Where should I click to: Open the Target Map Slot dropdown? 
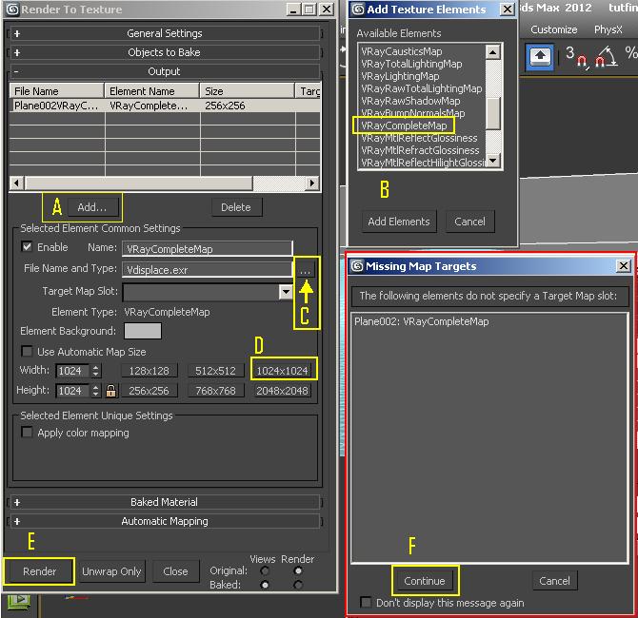[x=286, y=291]
